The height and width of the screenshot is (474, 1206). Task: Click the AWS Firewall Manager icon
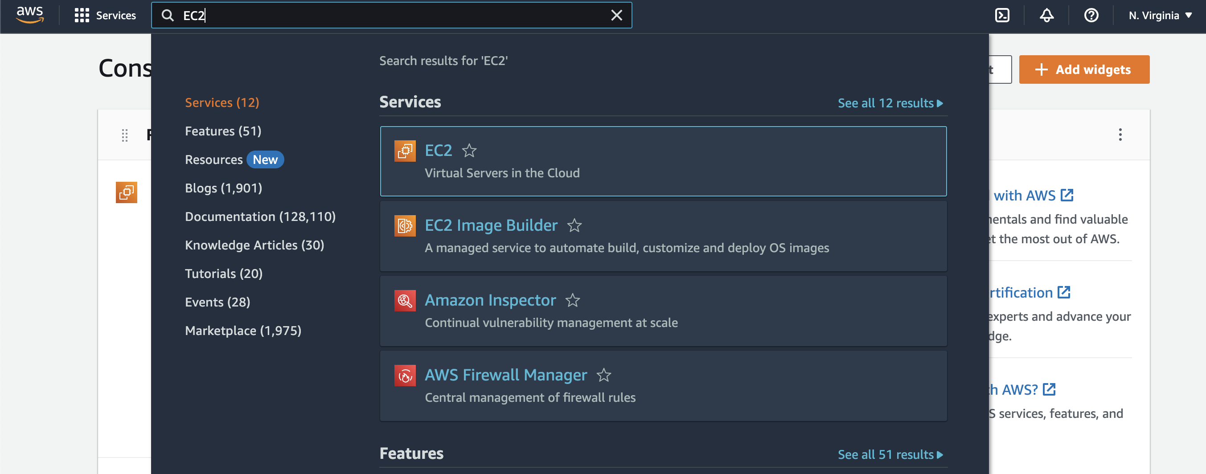coord(405,375)
